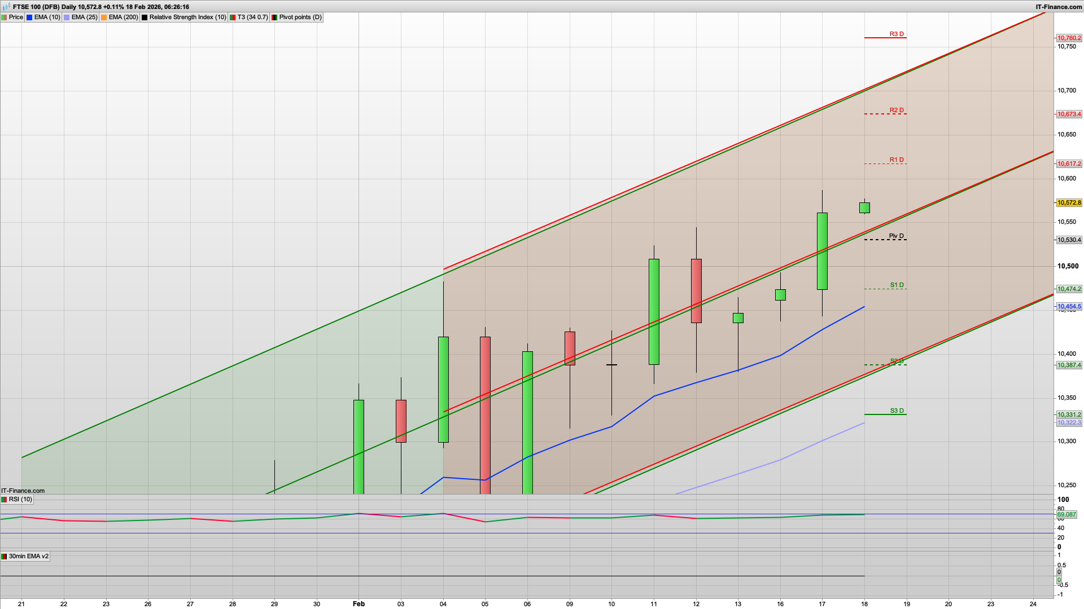
Task: Open the IT-Finance.com link at top right
Action: pos(1058,7)
